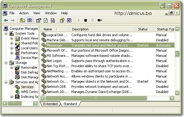The width and height of the screenshot is (184, 117).
Task: Switch to the Extended tab
Action: pos(50,104)
